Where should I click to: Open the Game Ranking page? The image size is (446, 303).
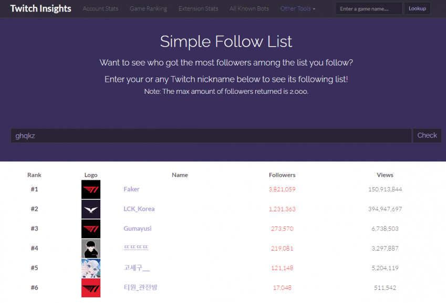(149, 9)
